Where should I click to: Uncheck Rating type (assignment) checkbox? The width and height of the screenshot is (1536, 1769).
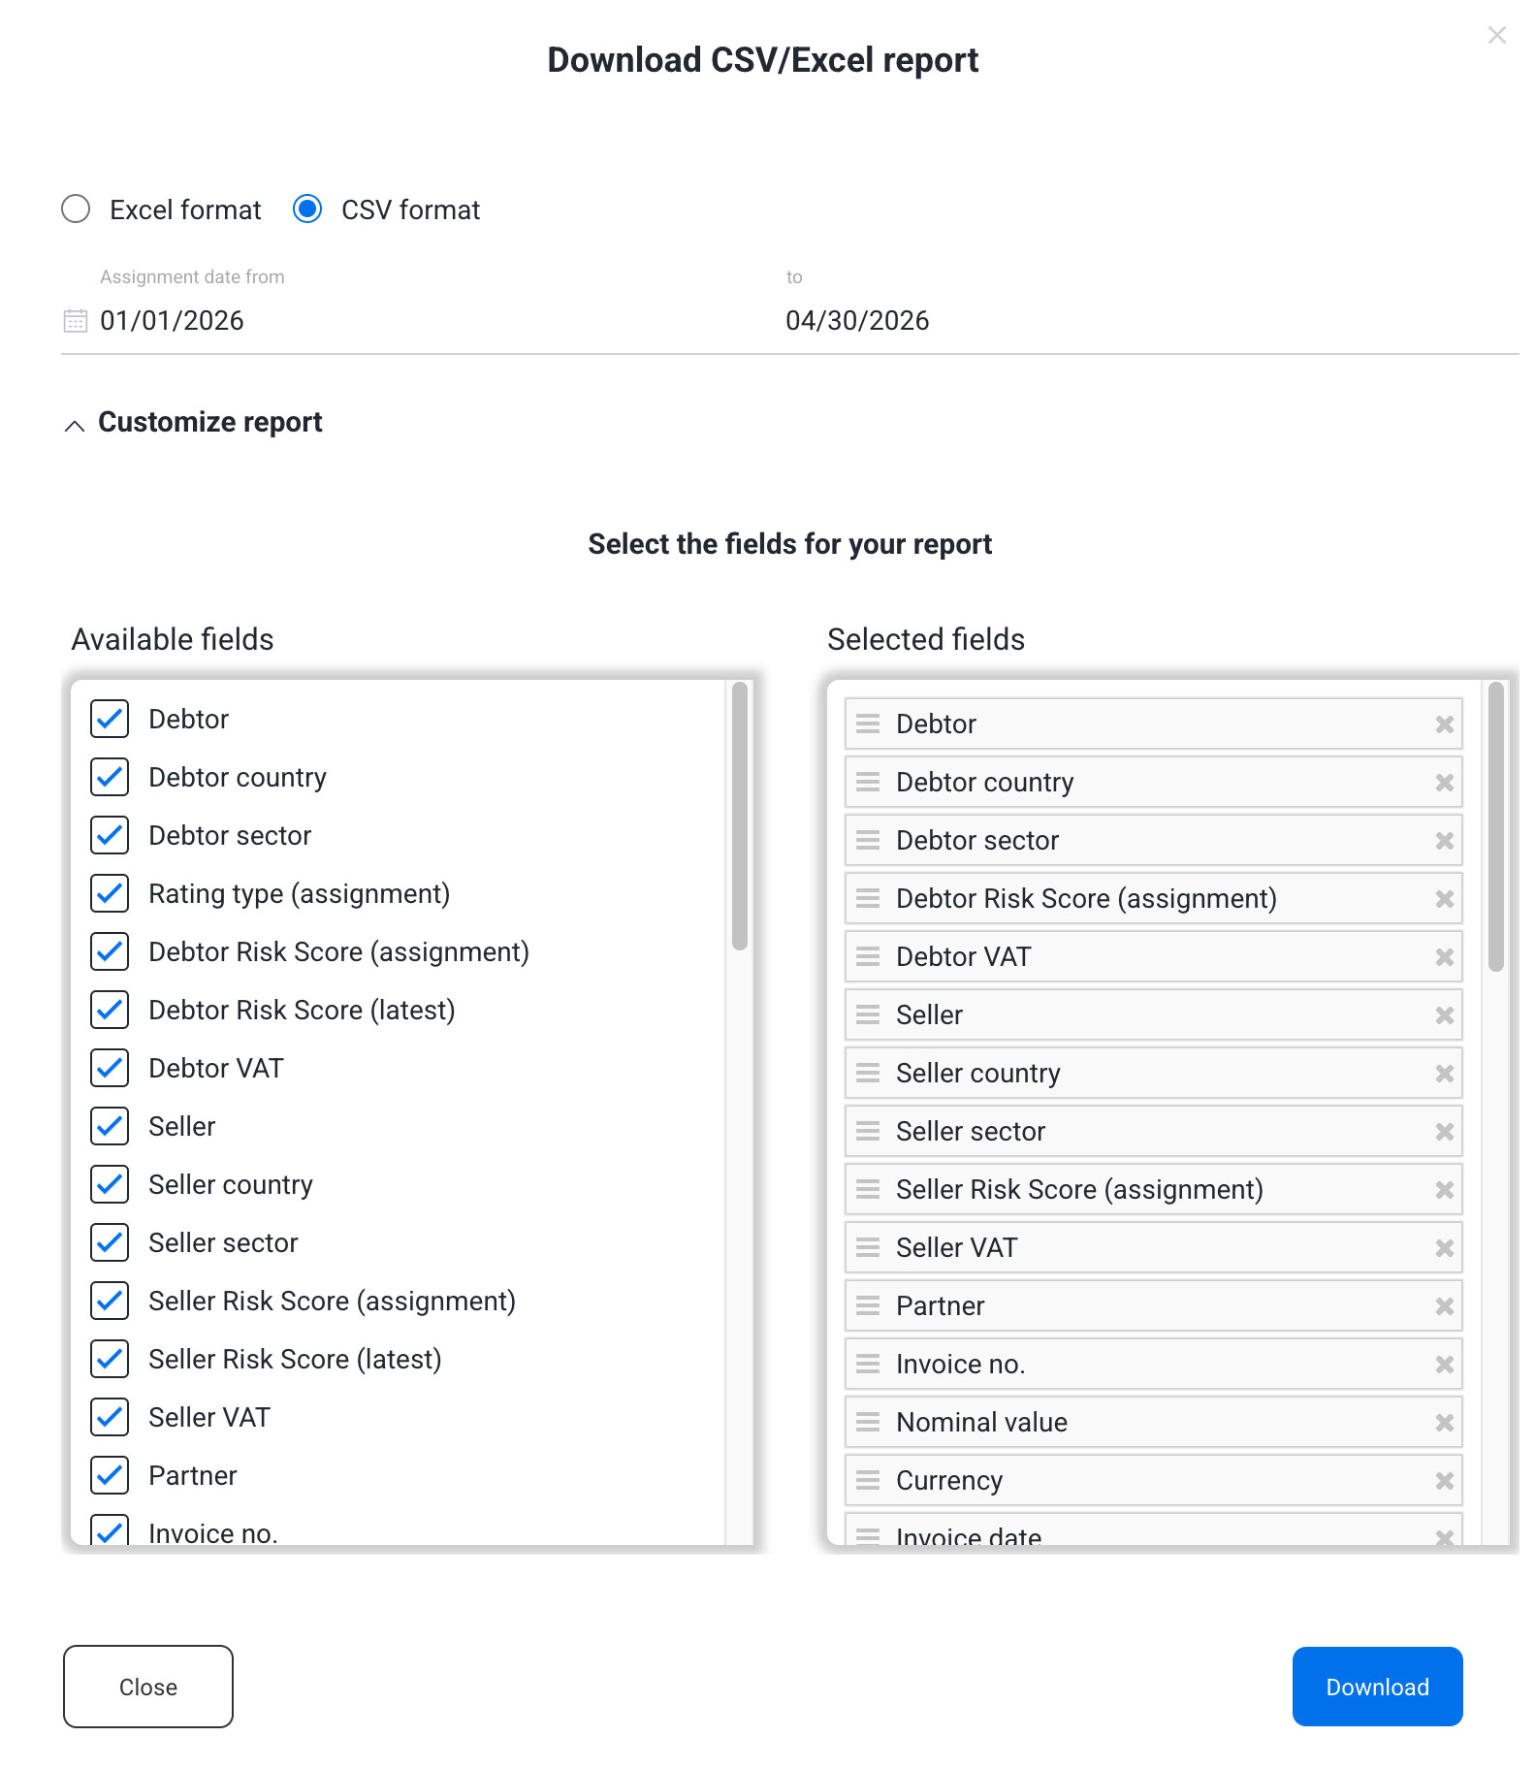click(x=110, y=893)
